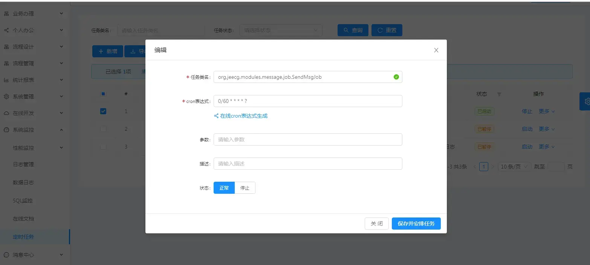590x265 pixels.
Task: Click the 统计报表 bar chart icon
Action: point(6,80)
